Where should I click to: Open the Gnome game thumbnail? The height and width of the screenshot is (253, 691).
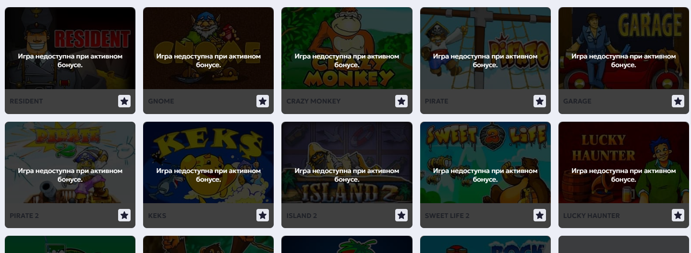coord(208,48)
